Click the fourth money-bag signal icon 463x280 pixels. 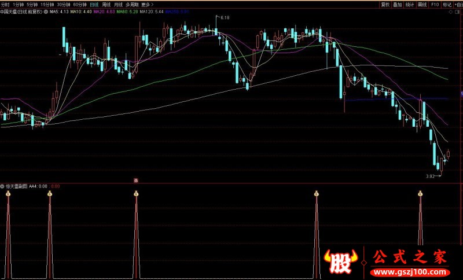coord(316,194)
